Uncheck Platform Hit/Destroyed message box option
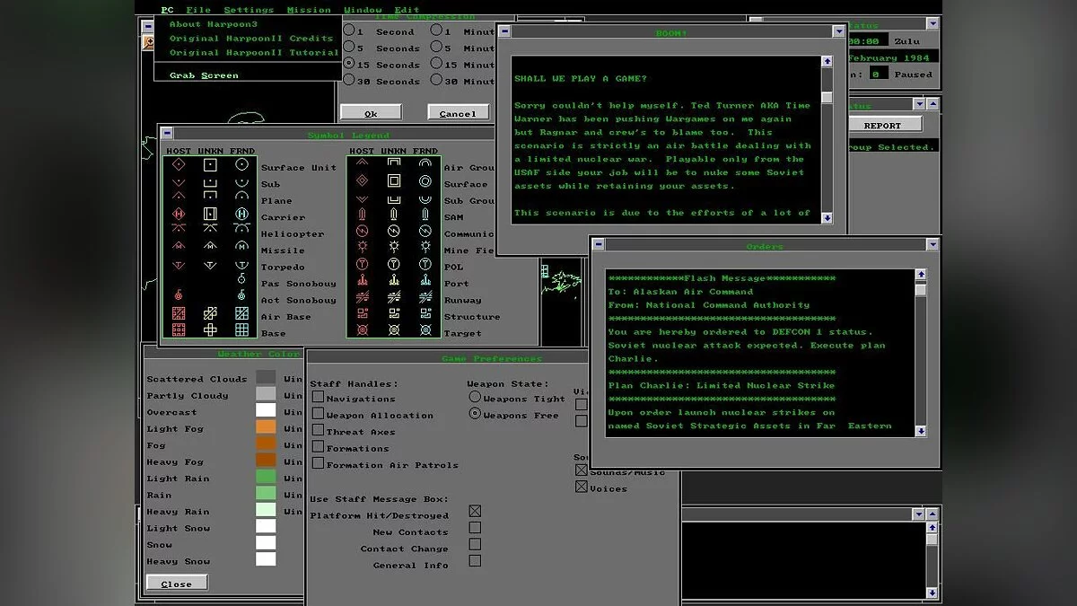 click(x=475, y=511)
